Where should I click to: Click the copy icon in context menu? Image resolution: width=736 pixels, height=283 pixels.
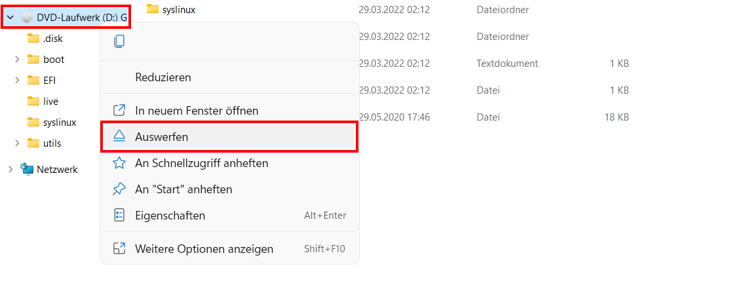[x=119, y=41]
